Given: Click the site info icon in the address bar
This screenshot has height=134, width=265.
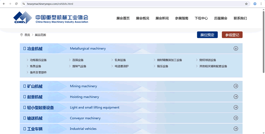Looking at the screenshot, I should 24,4.
